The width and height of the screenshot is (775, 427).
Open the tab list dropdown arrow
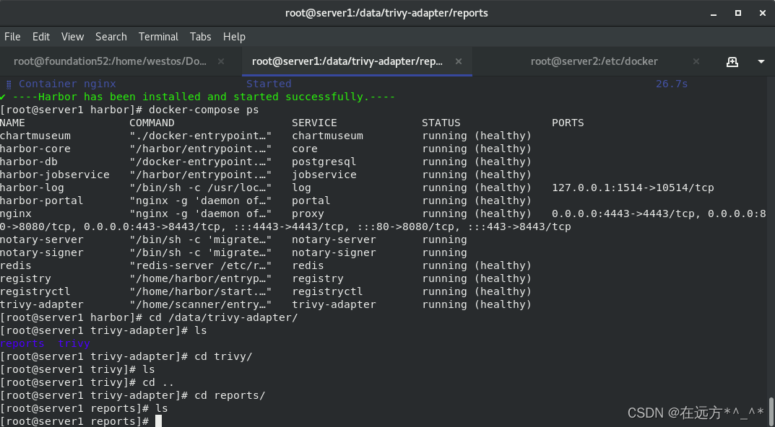pyautogui.click(x=761, y=62)
